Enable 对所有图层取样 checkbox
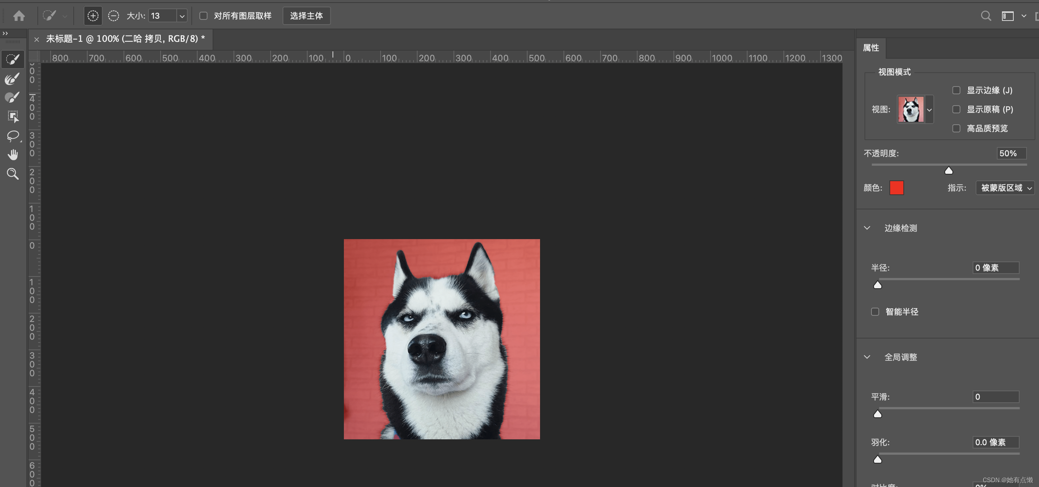The height and width of the screenshot is (487, 1039). click(x=204, y=16)
